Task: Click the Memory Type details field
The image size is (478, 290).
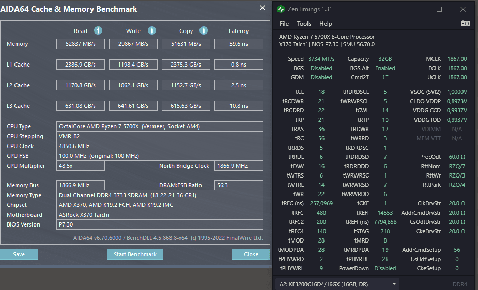Action: 160,195
